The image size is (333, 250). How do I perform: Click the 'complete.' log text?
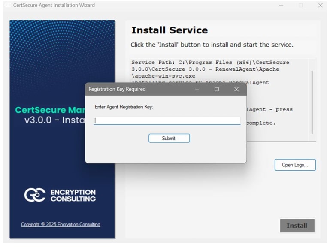pos(261,123)
